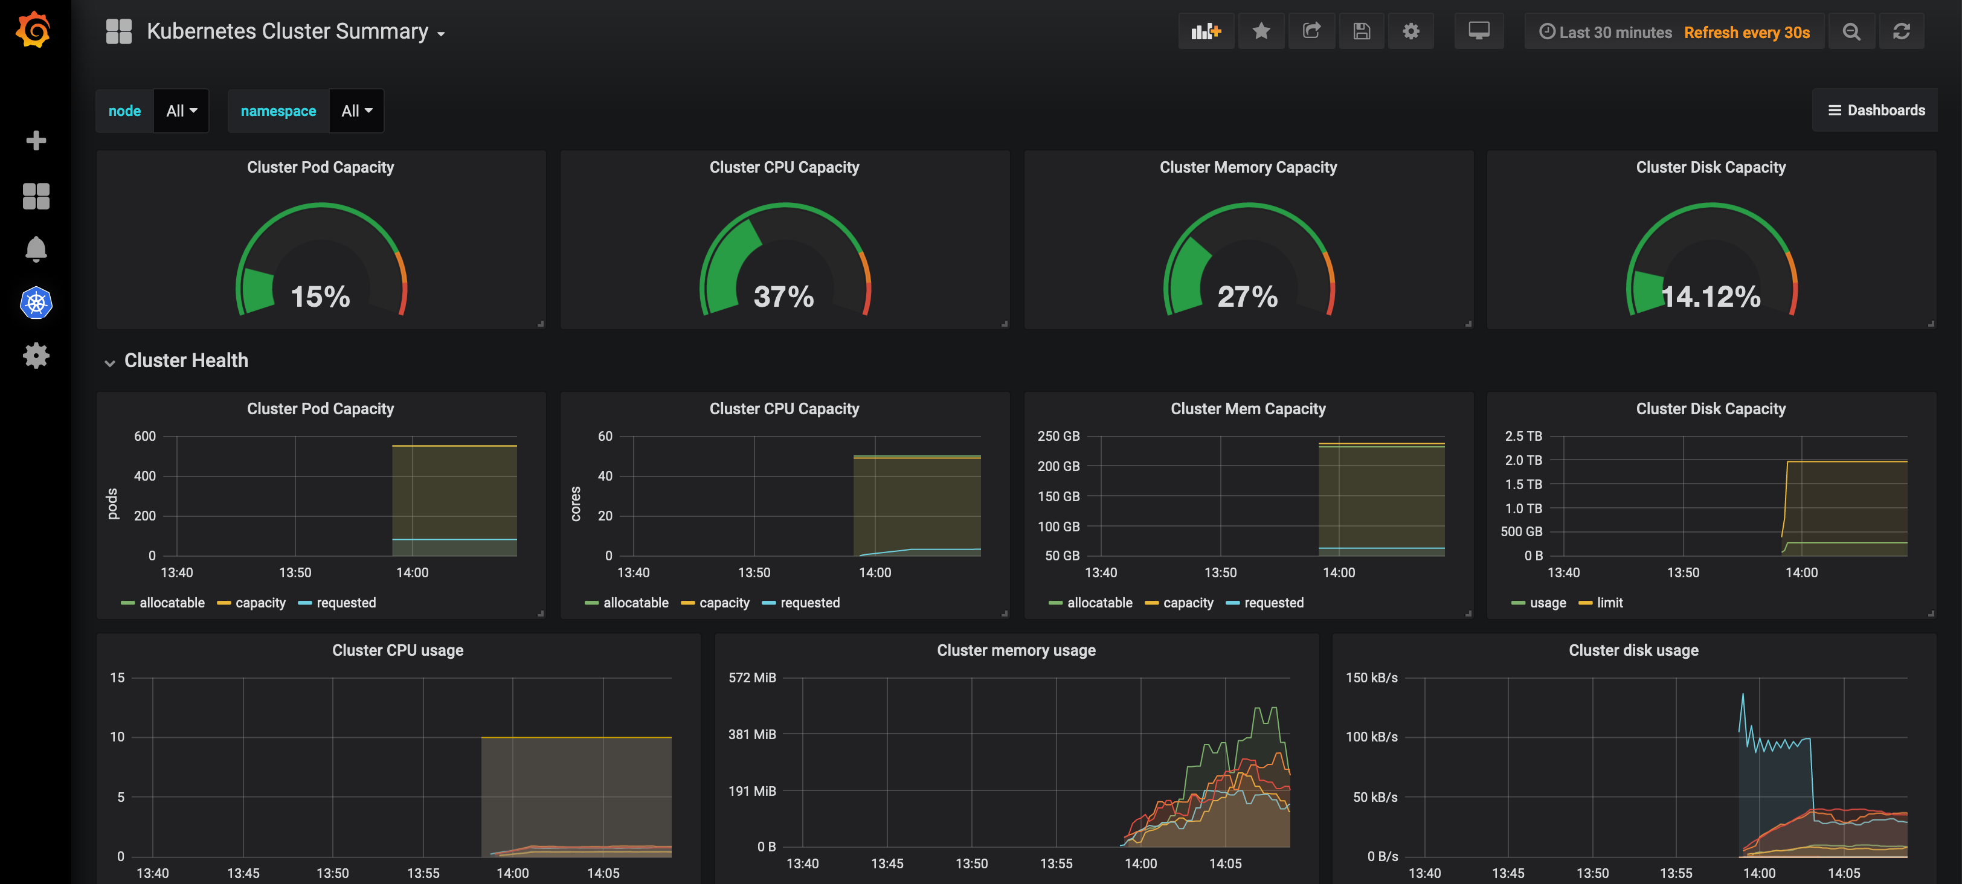Open the Dashboards links menu
This screenshot has height=884, width=1962.
(1876, 110)
